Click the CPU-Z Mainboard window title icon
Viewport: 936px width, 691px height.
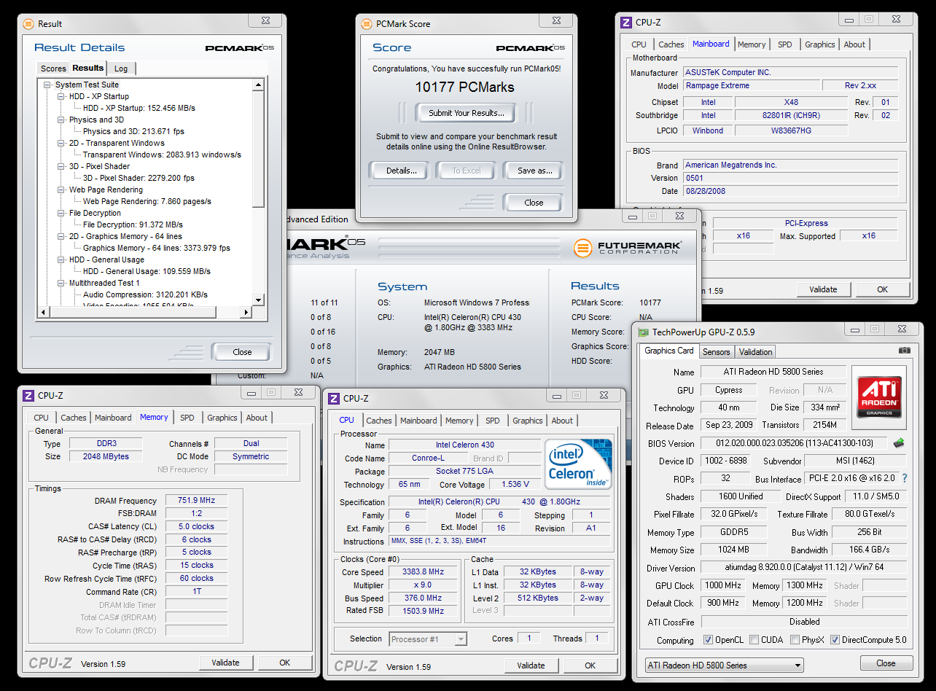(x=625, y=23)
